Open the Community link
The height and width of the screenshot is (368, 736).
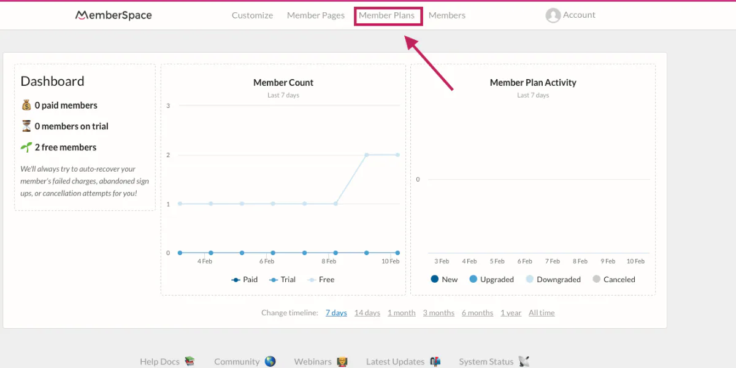pyautogui.click(x=237, y=362)
